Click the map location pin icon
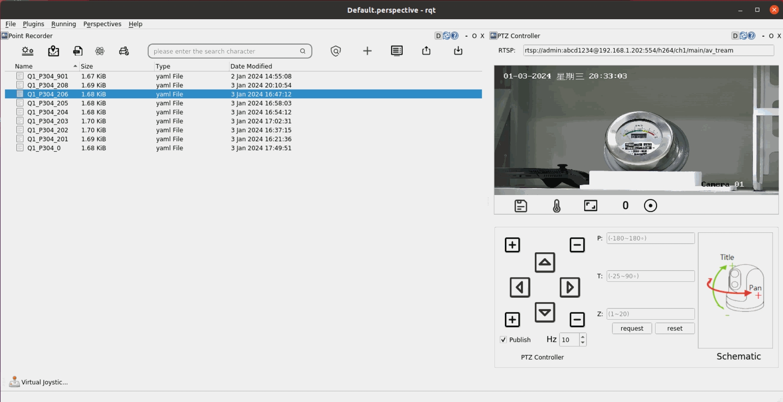 tap(53, 51)
